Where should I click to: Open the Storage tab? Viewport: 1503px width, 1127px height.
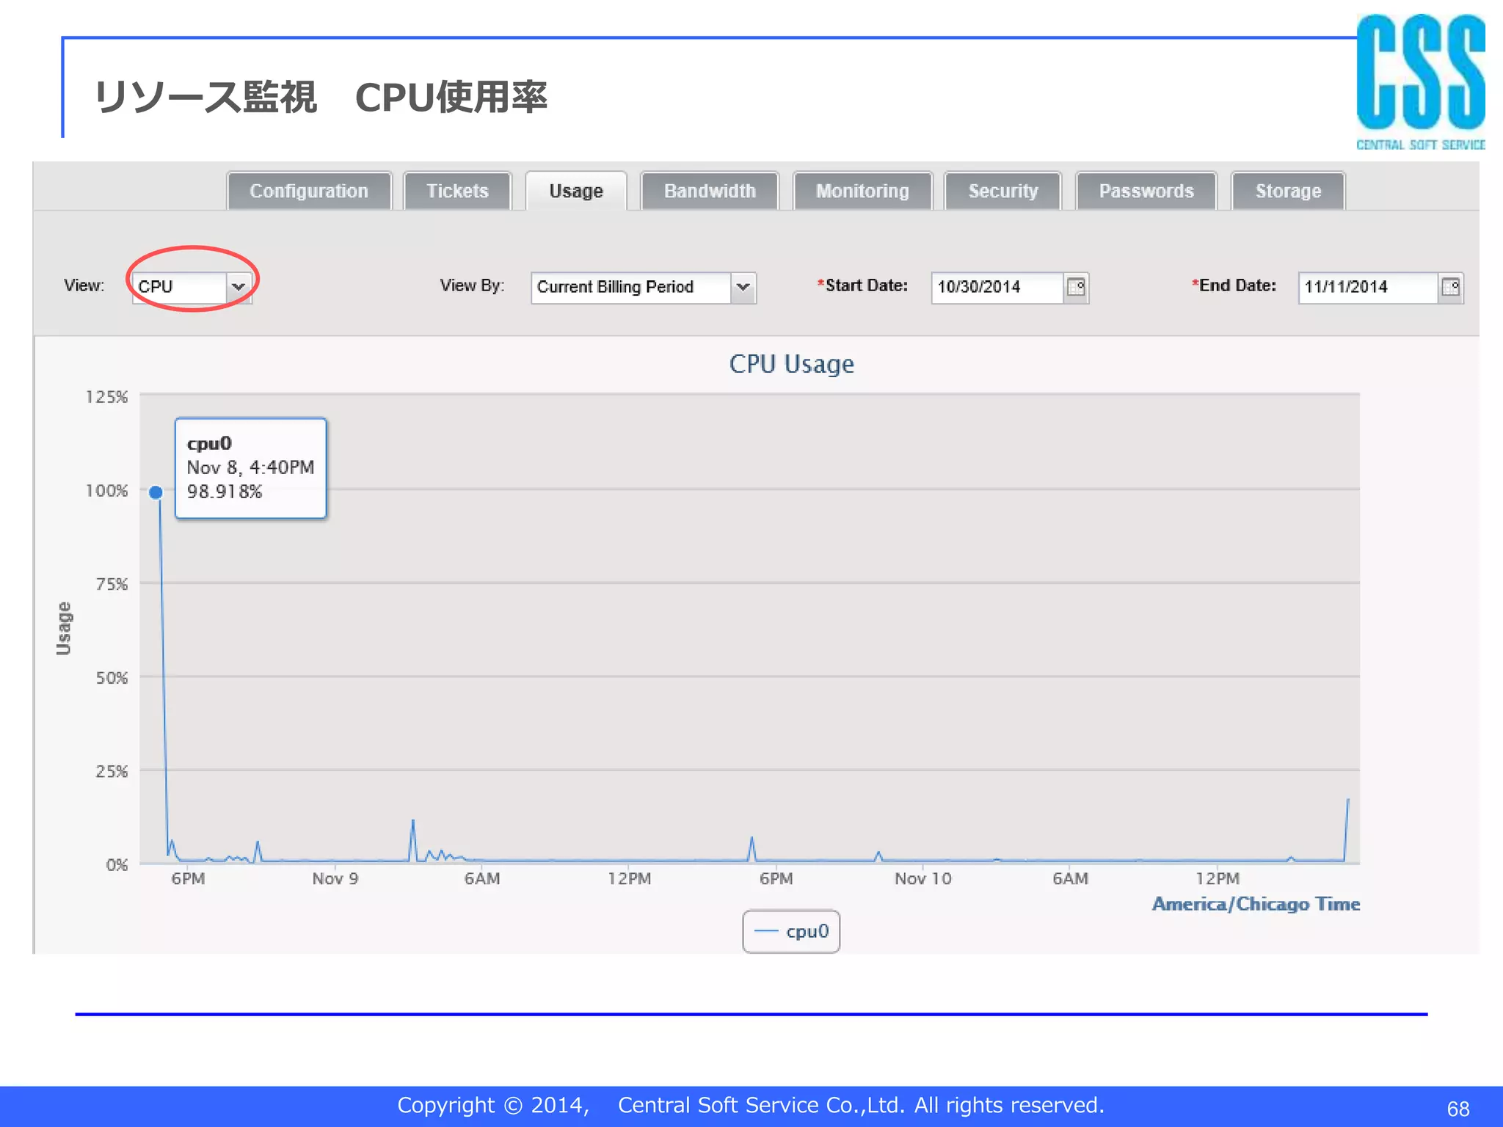tap(1288, 191)
